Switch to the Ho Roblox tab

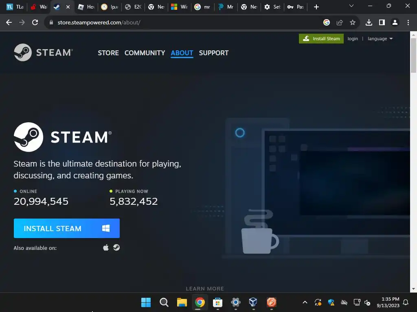pyautogui.click(x=86, y=7)
